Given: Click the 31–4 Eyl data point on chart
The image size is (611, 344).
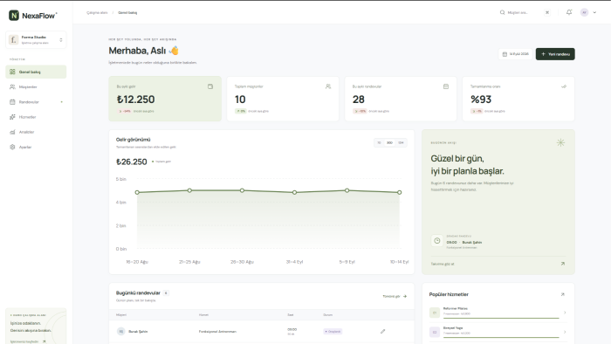Looking at the screenshot, I should tap(295, 192).
